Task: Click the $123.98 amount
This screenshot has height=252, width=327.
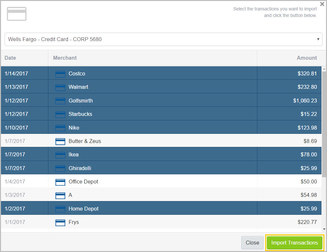Action: [x=307, y=128]
